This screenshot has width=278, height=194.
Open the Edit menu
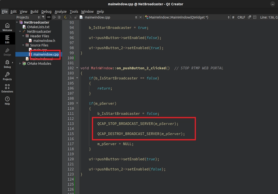pyautogui.click(x=14, y=12)
